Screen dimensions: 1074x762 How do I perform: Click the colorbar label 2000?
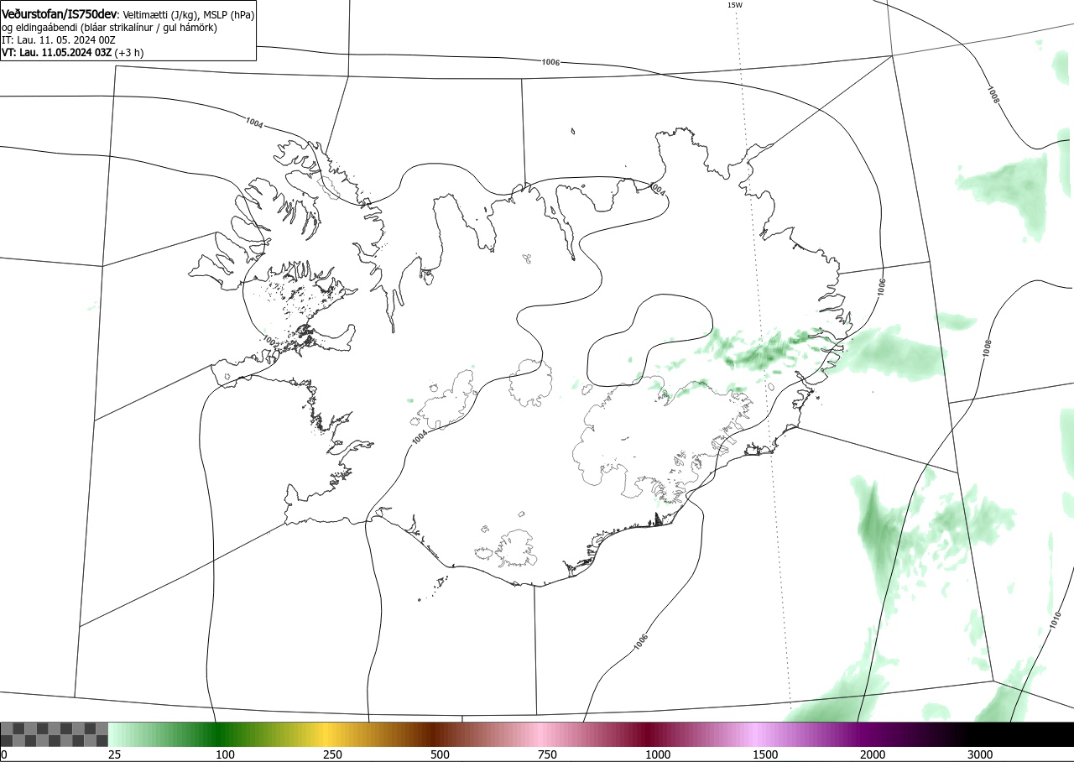(x=872, y=754)
